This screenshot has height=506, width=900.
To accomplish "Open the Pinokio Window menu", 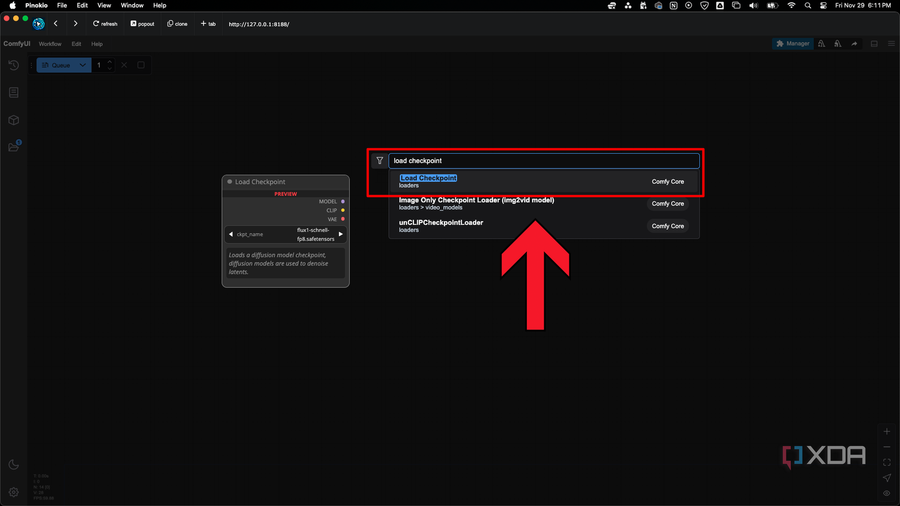I will (131, 5).
